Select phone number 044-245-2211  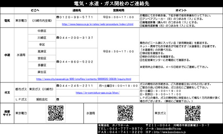[76, 86]
